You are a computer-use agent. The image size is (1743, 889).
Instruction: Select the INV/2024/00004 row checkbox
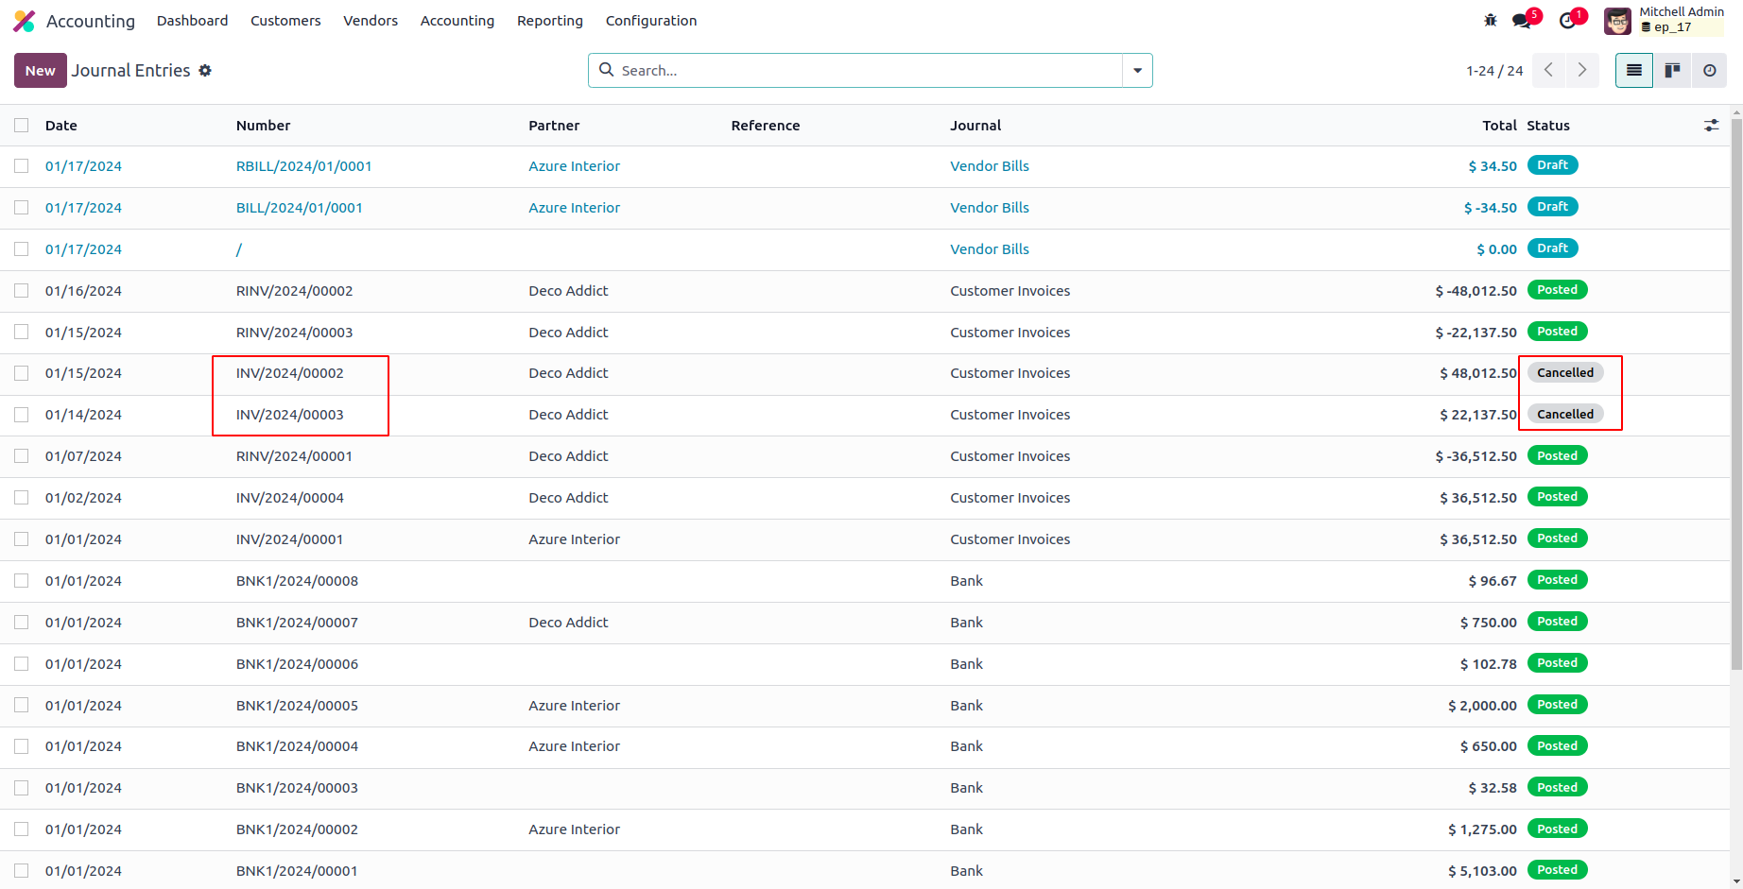point(22,498)
